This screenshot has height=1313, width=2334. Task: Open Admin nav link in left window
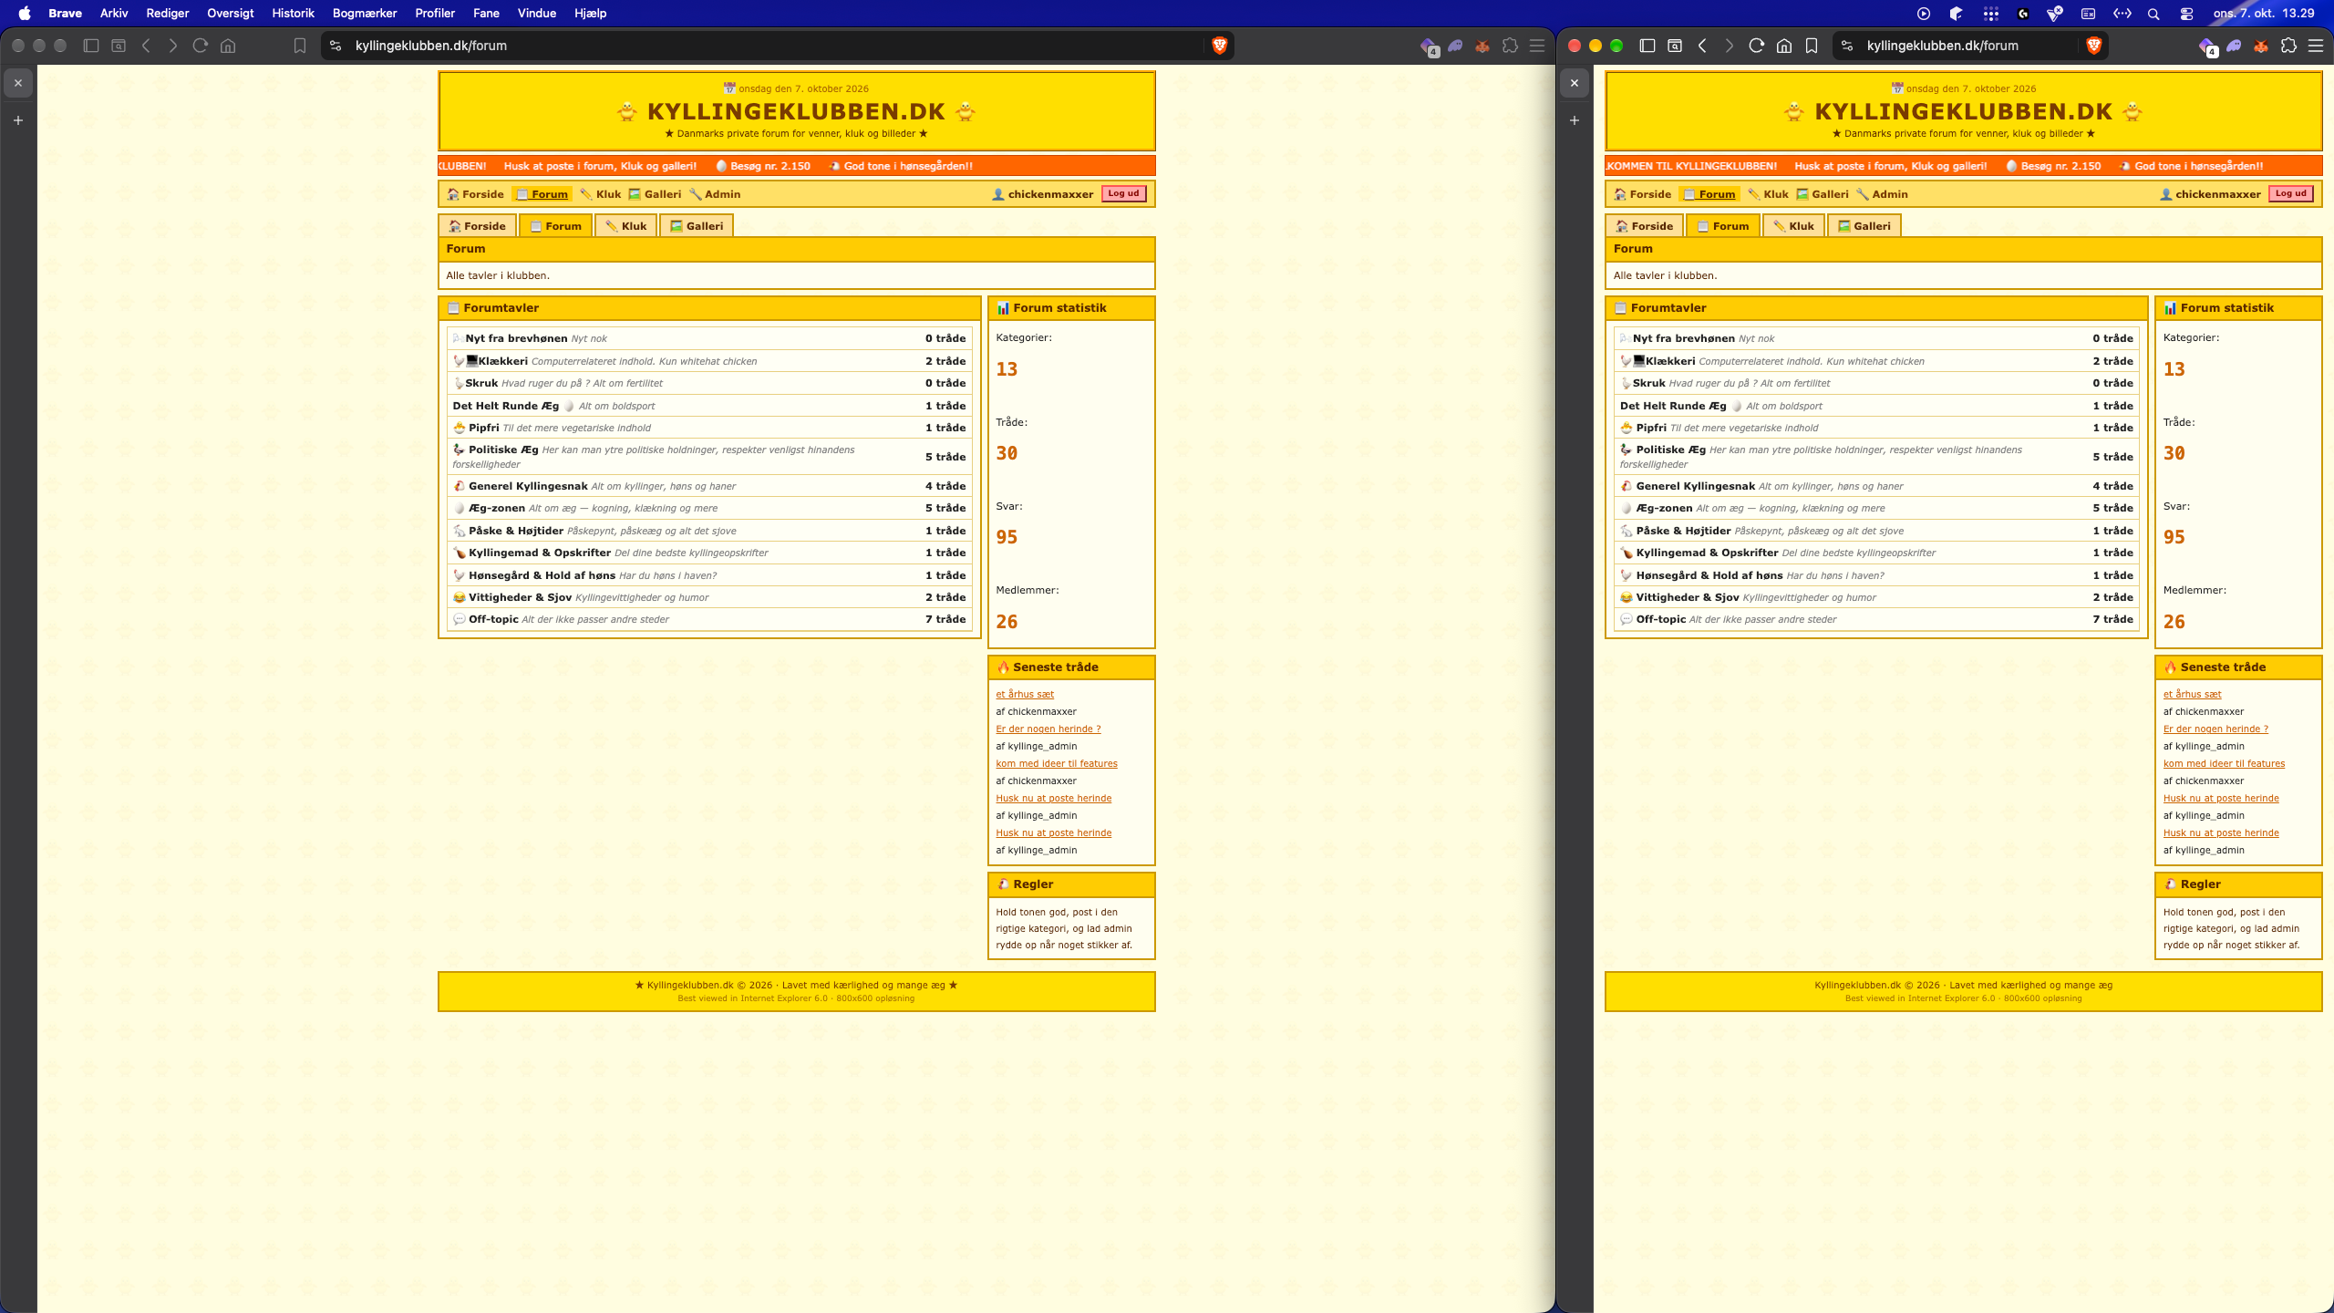tap(715, 194)
